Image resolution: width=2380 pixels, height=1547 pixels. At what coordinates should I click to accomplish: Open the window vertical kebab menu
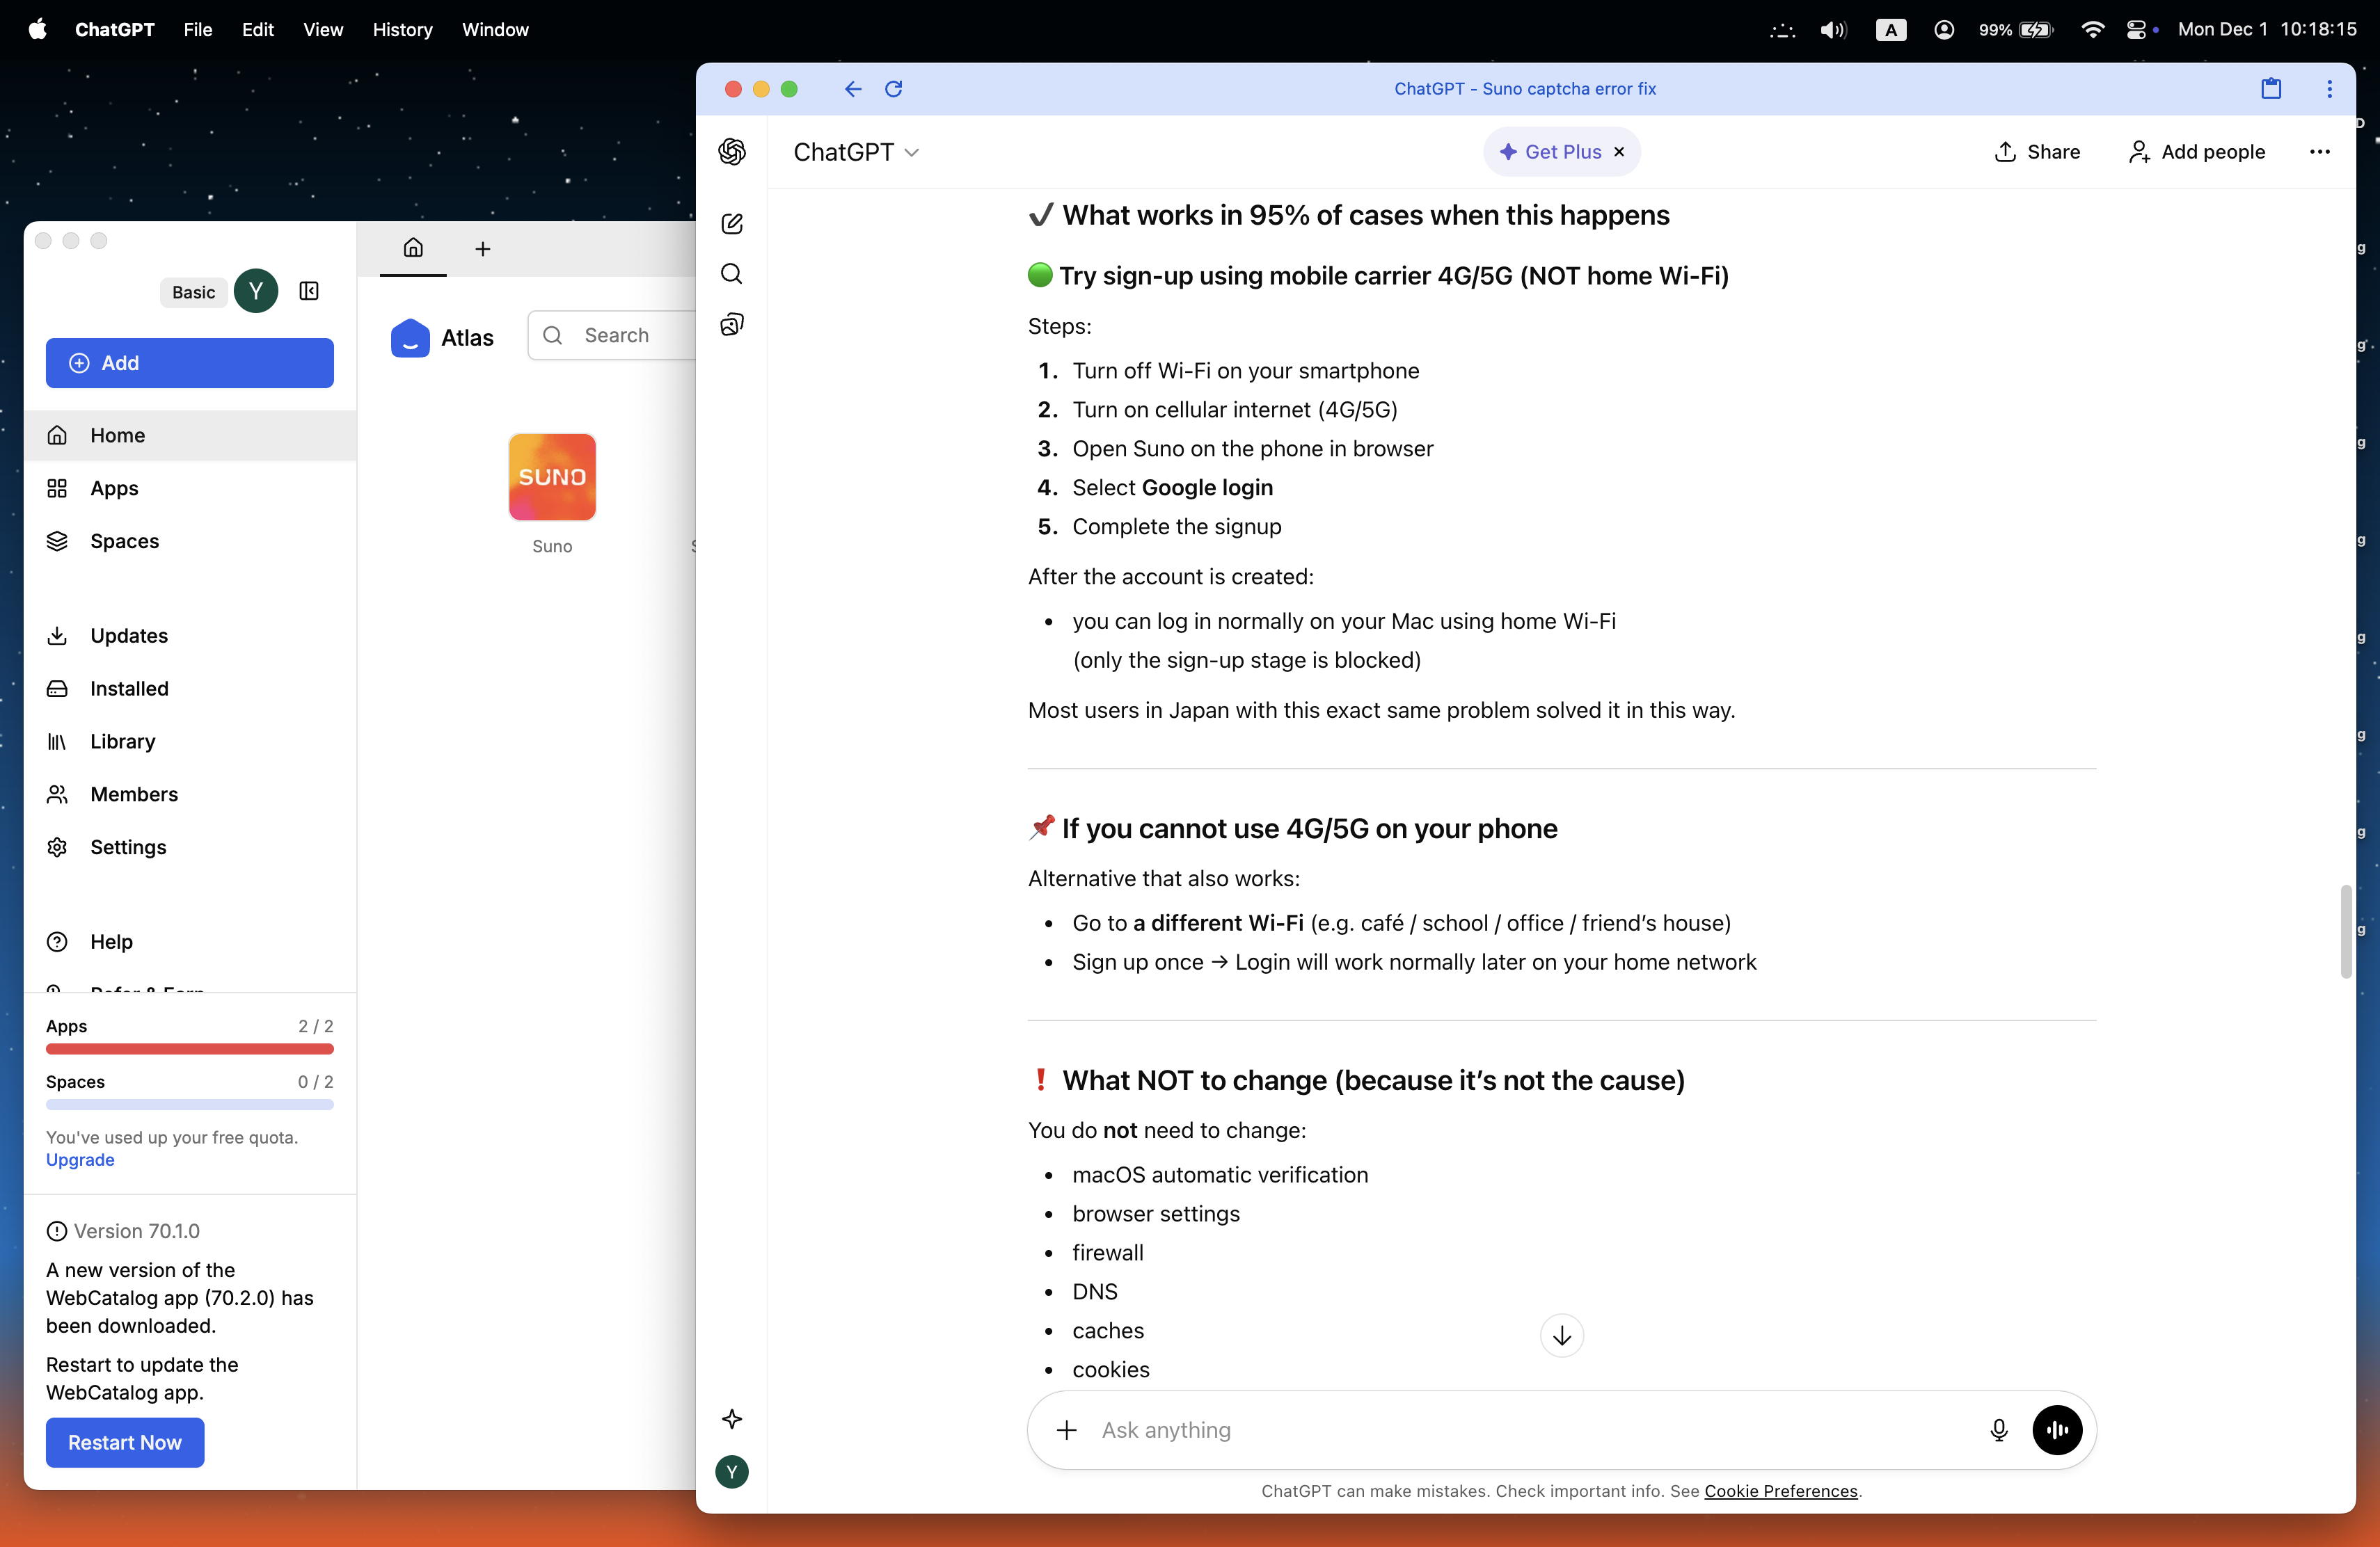pos(2329,89)
